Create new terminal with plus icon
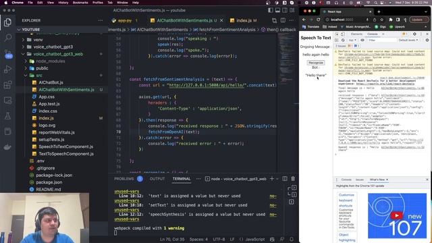 pos(272,179)
